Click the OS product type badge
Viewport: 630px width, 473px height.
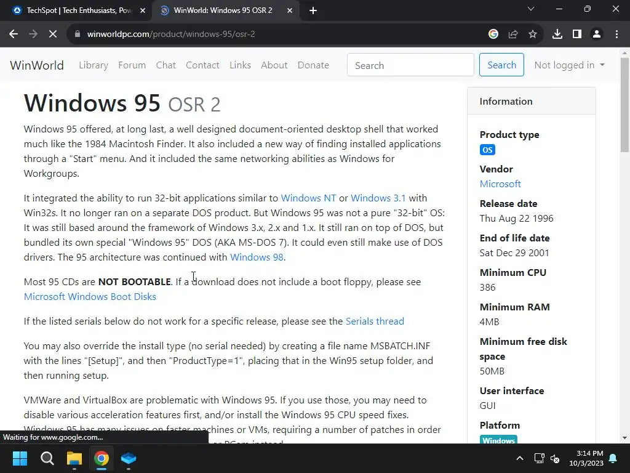tap(487, 150)
